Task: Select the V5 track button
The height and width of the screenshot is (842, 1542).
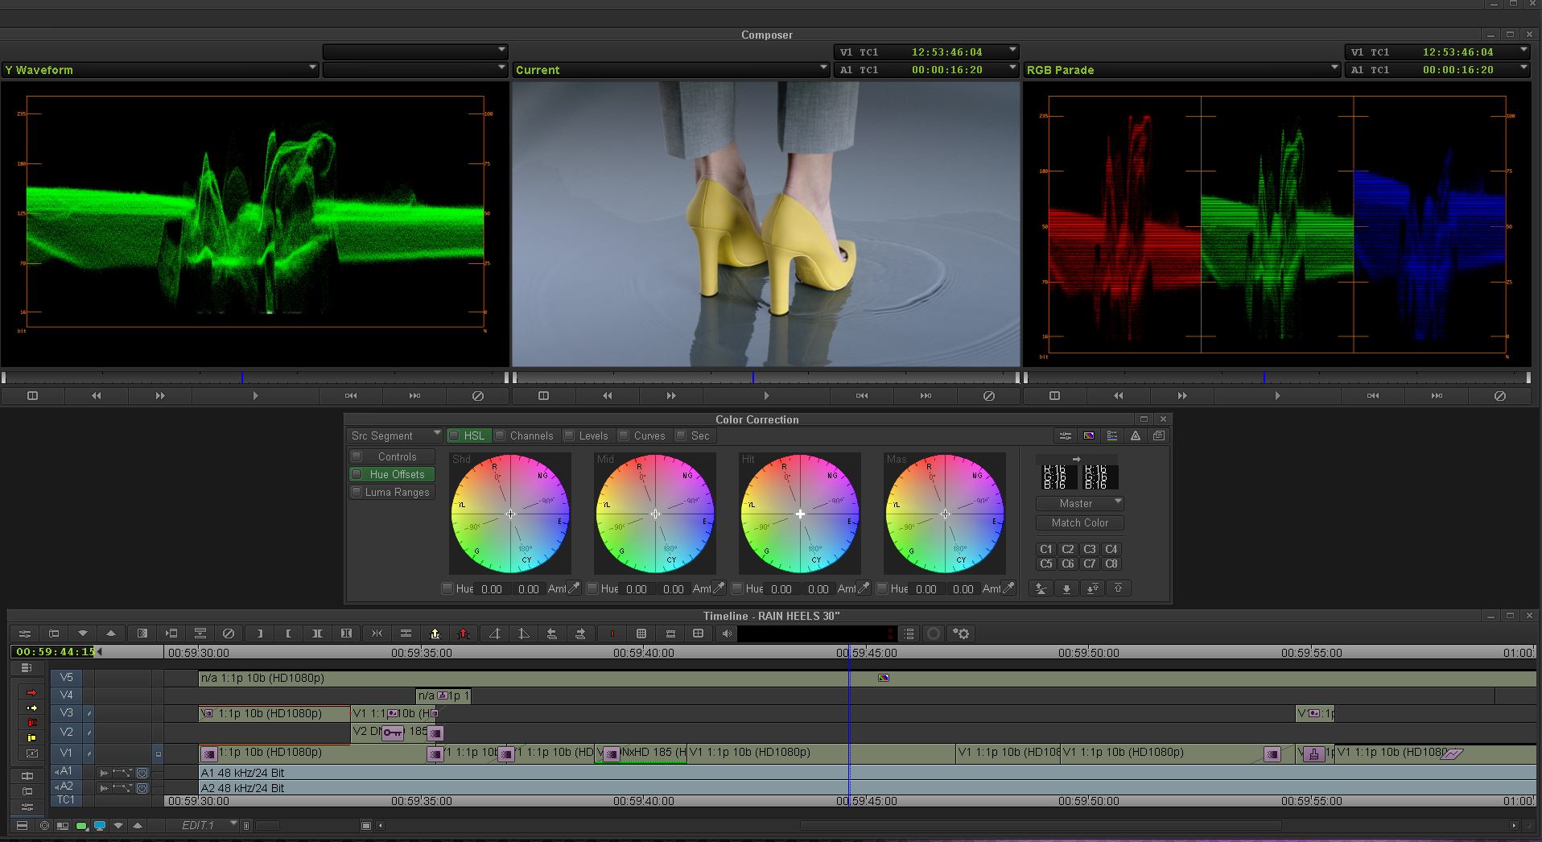Action: click(66, 678)
